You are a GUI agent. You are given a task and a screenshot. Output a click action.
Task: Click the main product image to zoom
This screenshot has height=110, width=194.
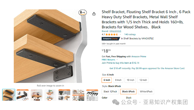pyautogui.click(x=48, y=46)
